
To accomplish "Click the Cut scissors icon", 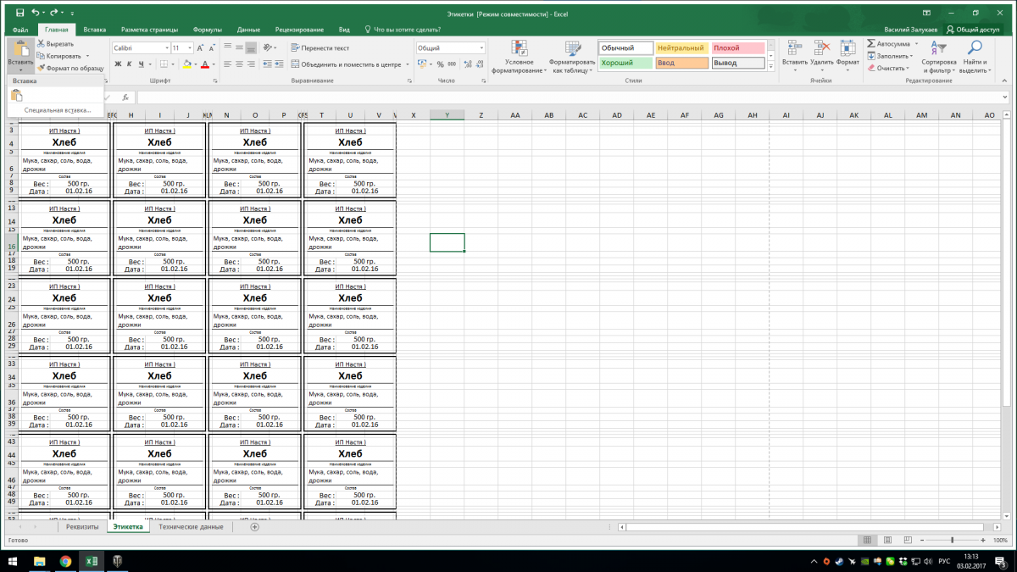I will click(x=41, y=43).
